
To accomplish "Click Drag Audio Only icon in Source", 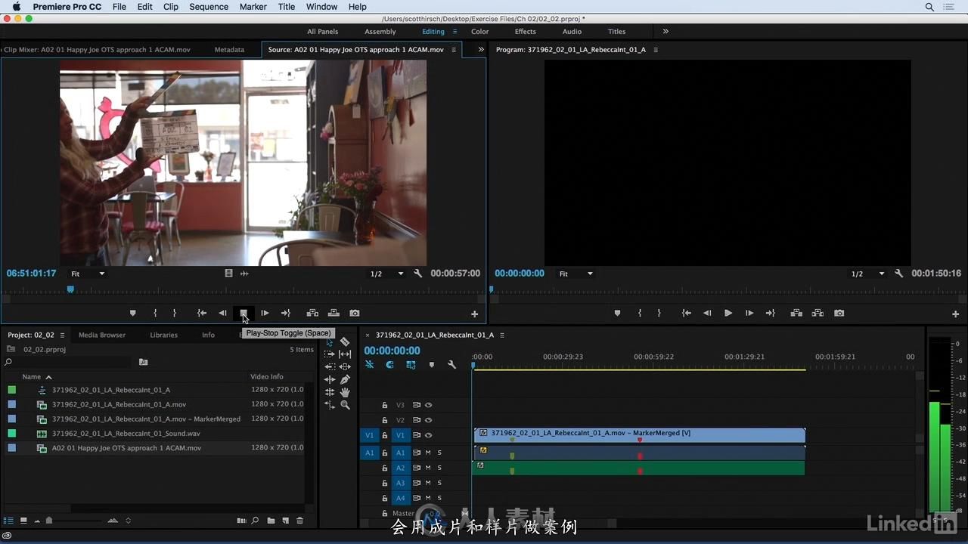I will pyautogui.click(x=244, y=274).
